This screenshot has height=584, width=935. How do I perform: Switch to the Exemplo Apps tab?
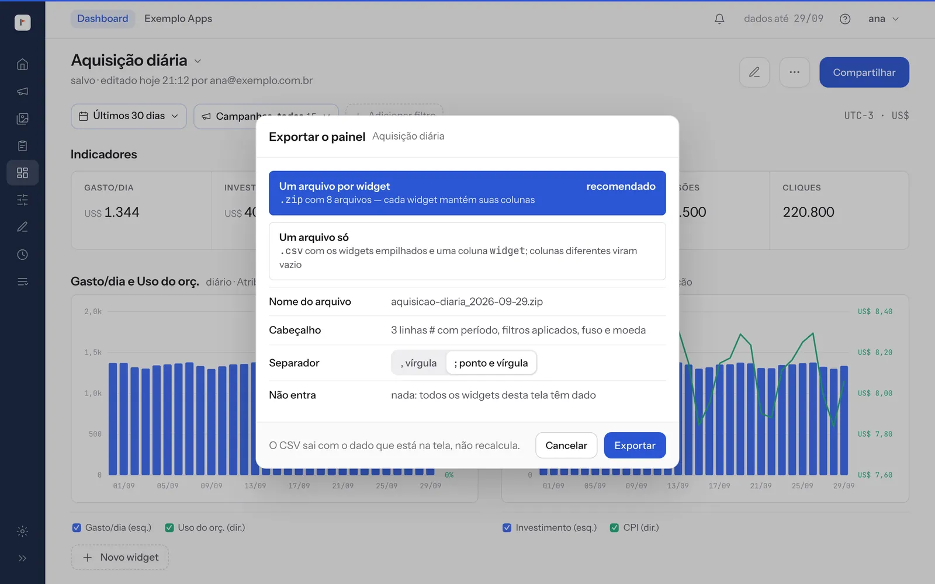(x=178, y=19)
